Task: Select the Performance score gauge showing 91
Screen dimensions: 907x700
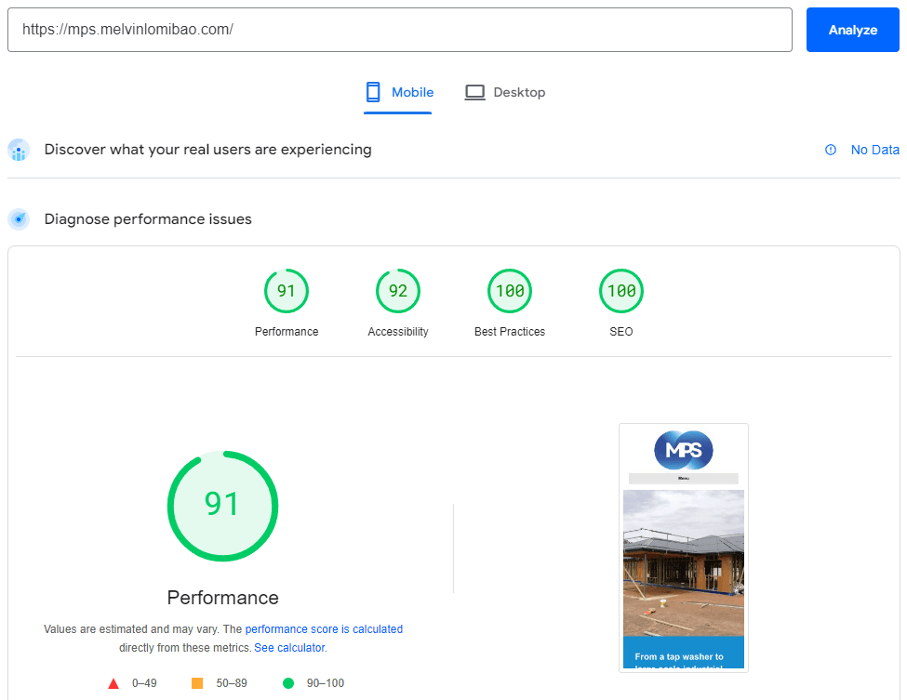Action: pos(287,290)
